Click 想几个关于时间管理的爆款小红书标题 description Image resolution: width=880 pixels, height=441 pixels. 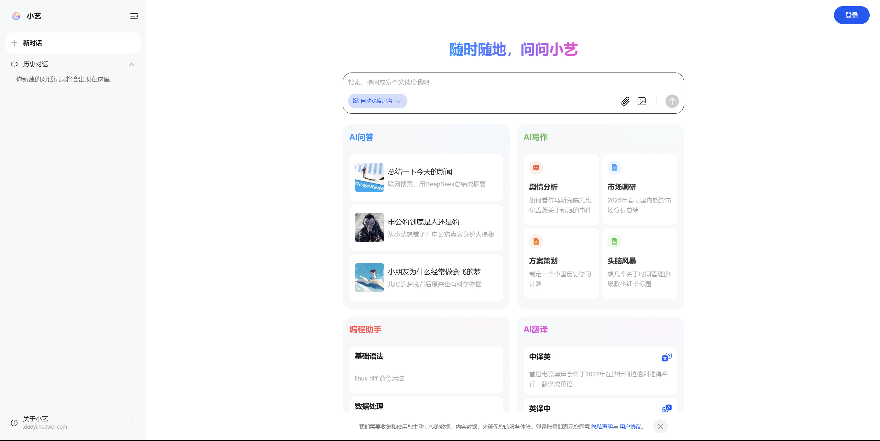tap(638, 279)
